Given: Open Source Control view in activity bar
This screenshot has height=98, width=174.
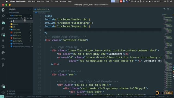Looking at the screenshot, I should (3, 22).
